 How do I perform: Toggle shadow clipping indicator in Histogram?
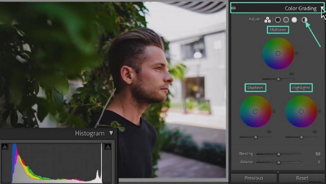[x=5, y=146]
